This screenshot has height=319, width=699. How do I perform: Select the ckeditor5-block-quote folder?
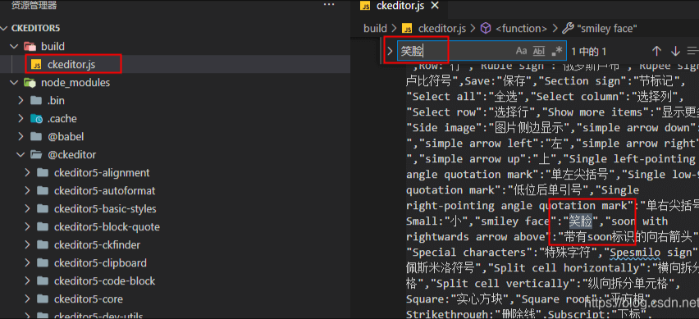[x=107, y=227]
